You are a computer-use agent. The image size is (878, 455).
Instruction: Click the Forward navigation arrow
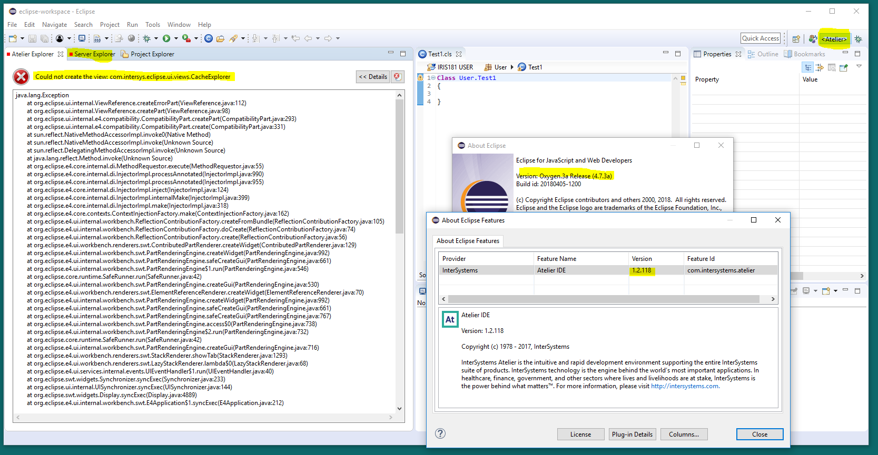click(x=328, y=38)
